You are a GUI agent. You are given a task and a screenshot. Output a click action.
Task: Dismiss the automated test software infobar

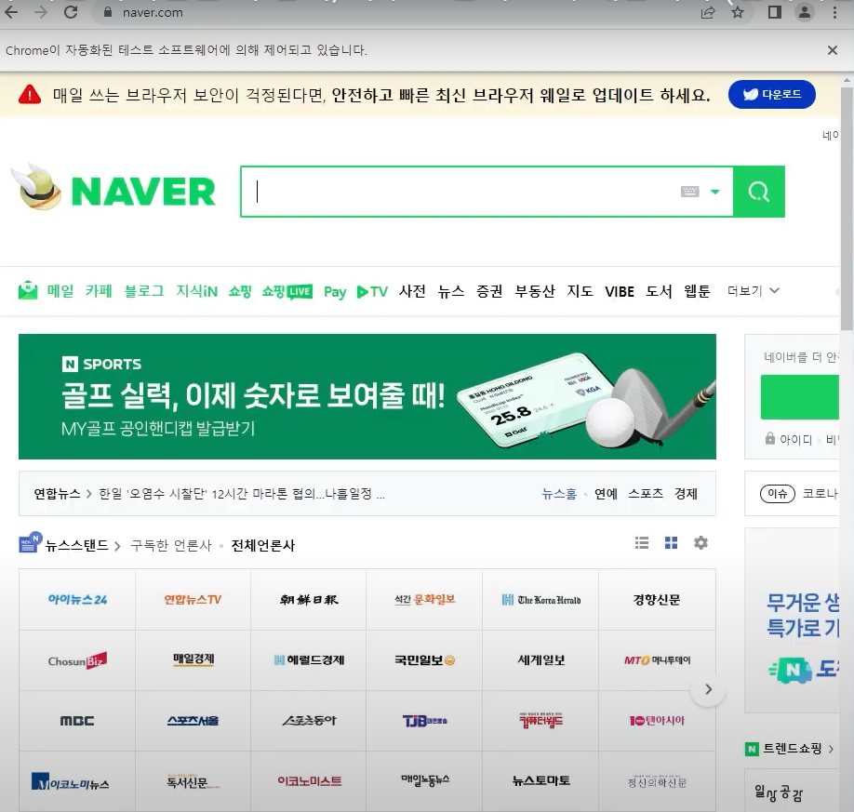[x=833, y=50]
